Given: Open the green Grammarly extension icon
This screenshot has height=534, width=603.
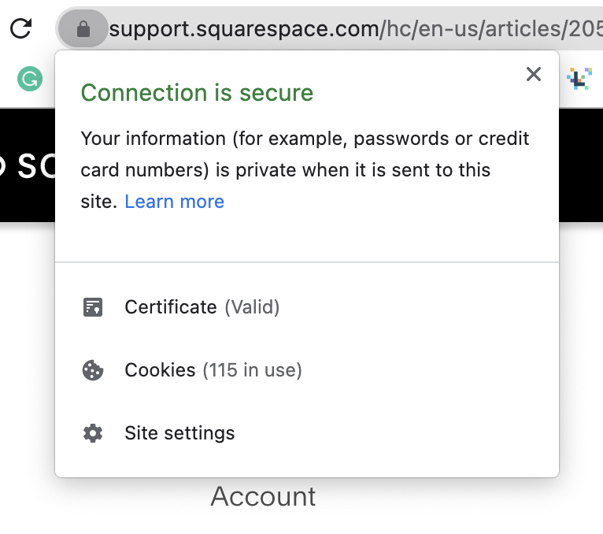Looking at the screenshot, I should 30,79.
